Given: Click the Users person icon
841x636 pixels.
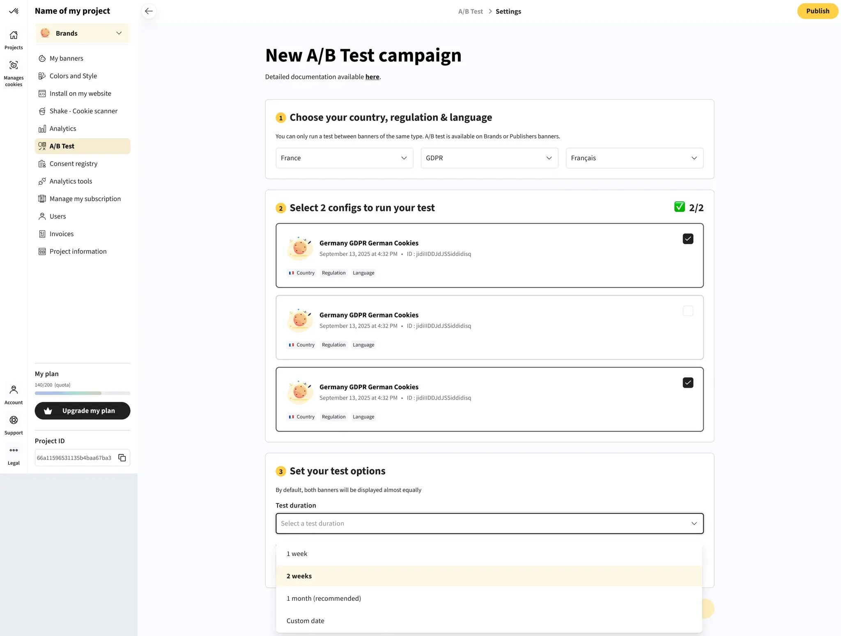Looking at the screenshot, I should pyautogui.click(x=42, y=216).
